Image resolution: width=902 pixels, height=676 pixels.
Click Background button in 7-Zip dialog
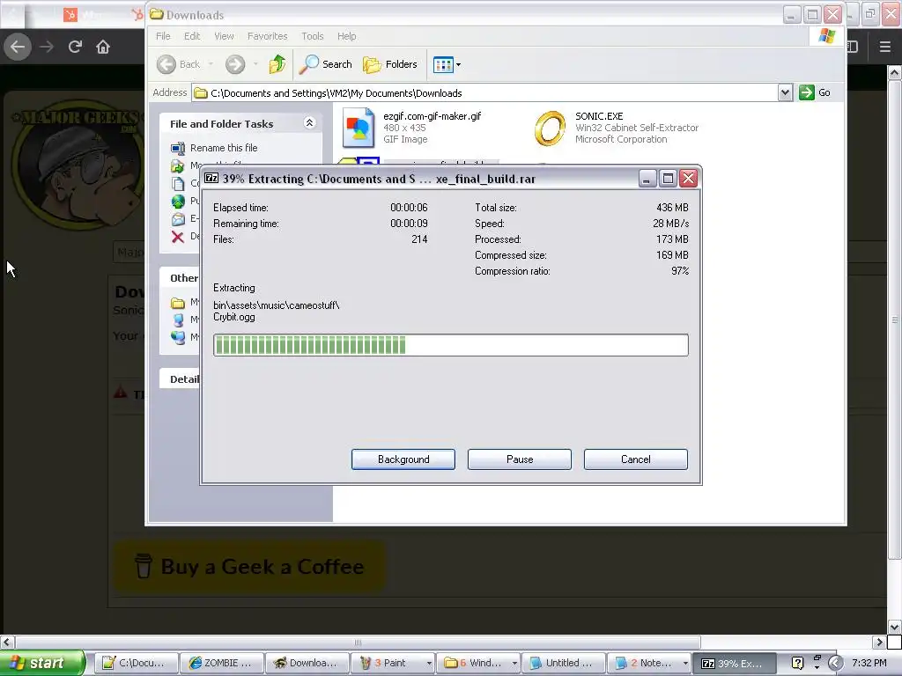pos(403,459)
